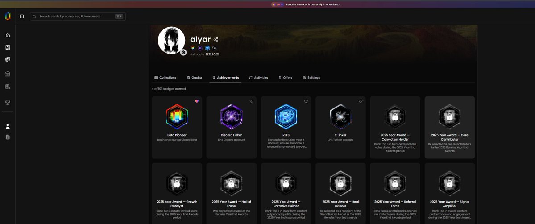The width and height of the screenshot is (535, 224).
Task: Click the ⌘K shortcut badge in search
Action: pyautogui.click(x=119, y=17)
